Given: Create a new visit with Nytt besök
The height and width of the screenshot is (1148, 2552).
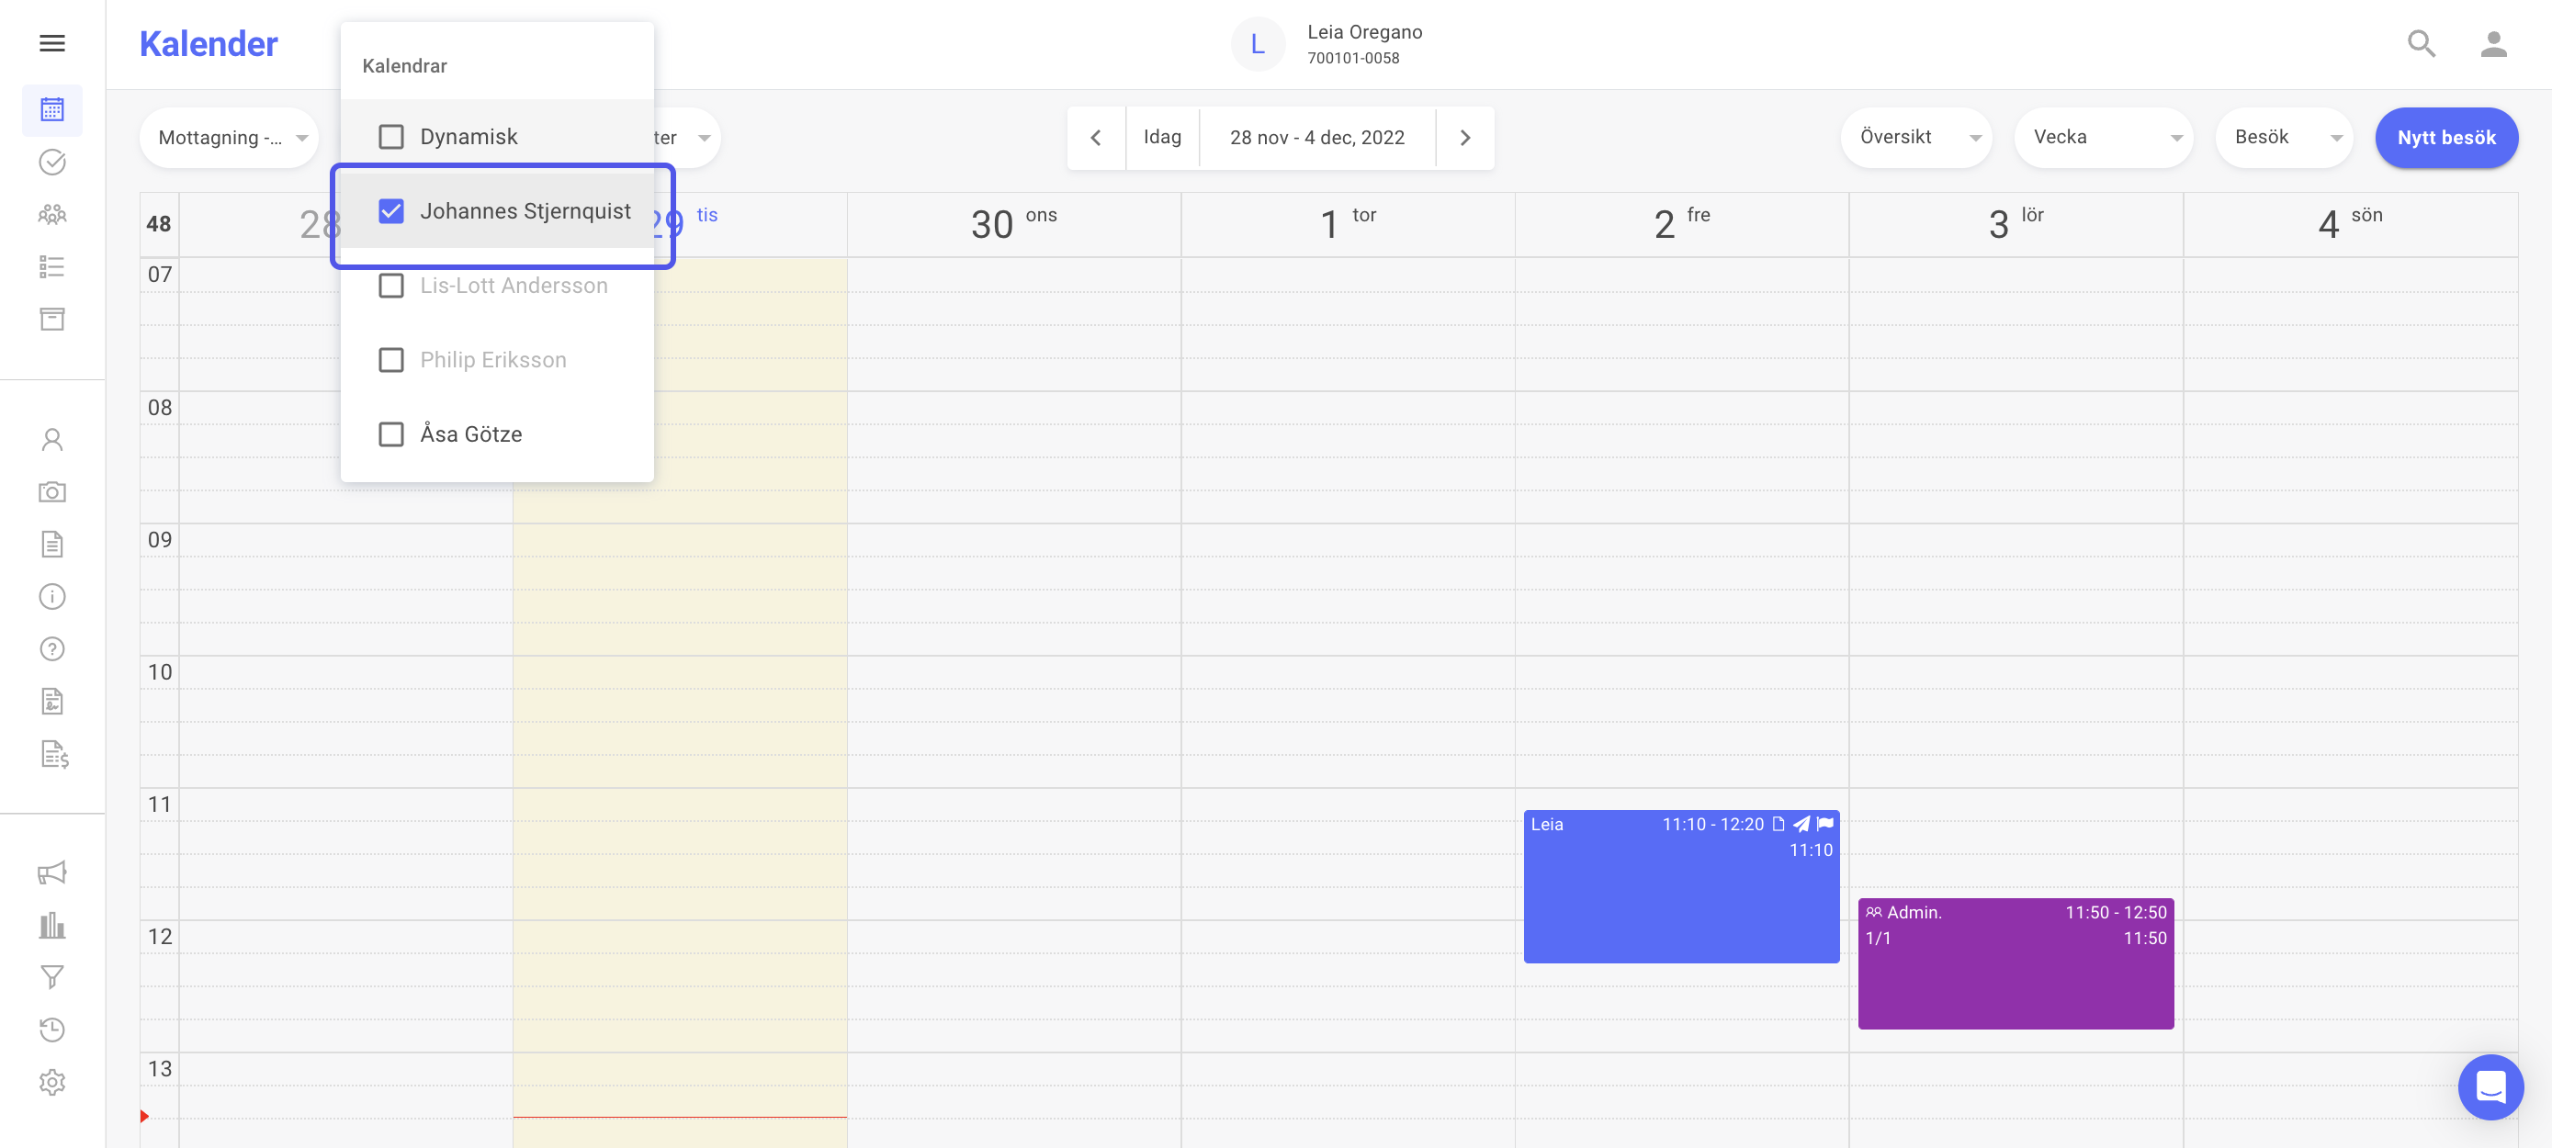Looking at the screenshot, I should point(2446,138).
